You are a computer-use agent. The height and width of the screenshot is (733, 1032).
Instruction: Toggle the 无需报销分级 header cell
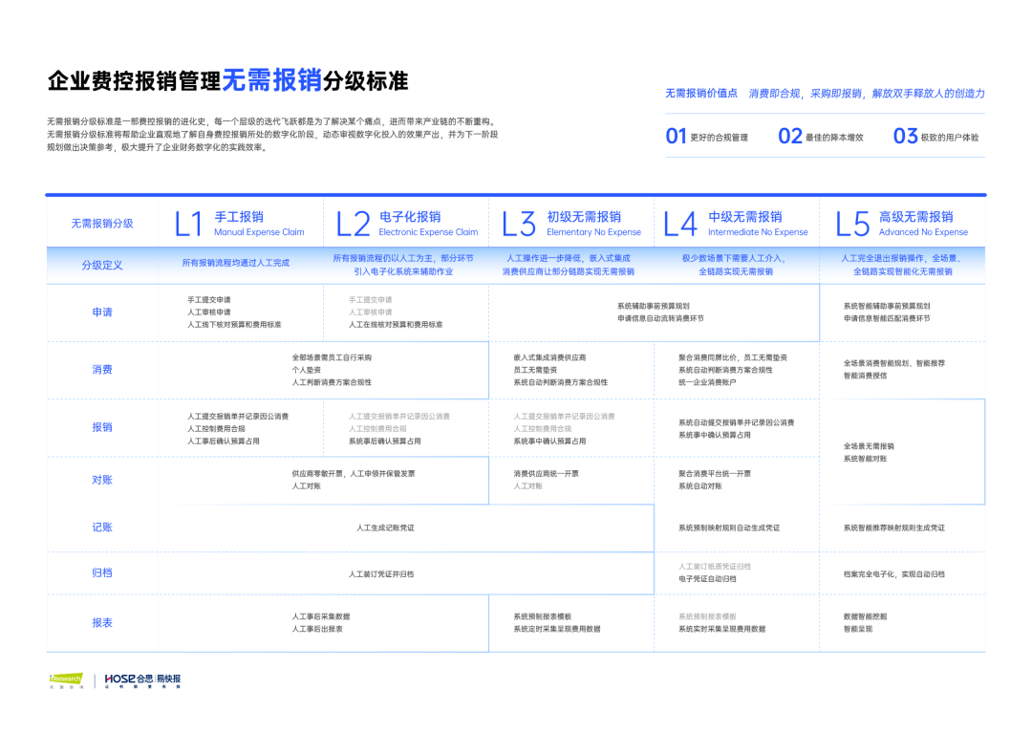click(100, 221)
